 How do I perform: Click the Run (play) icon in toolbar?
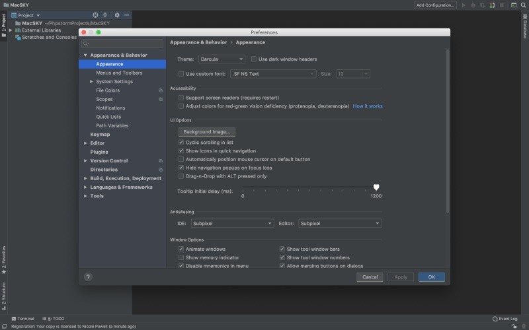tap(464, 5)
